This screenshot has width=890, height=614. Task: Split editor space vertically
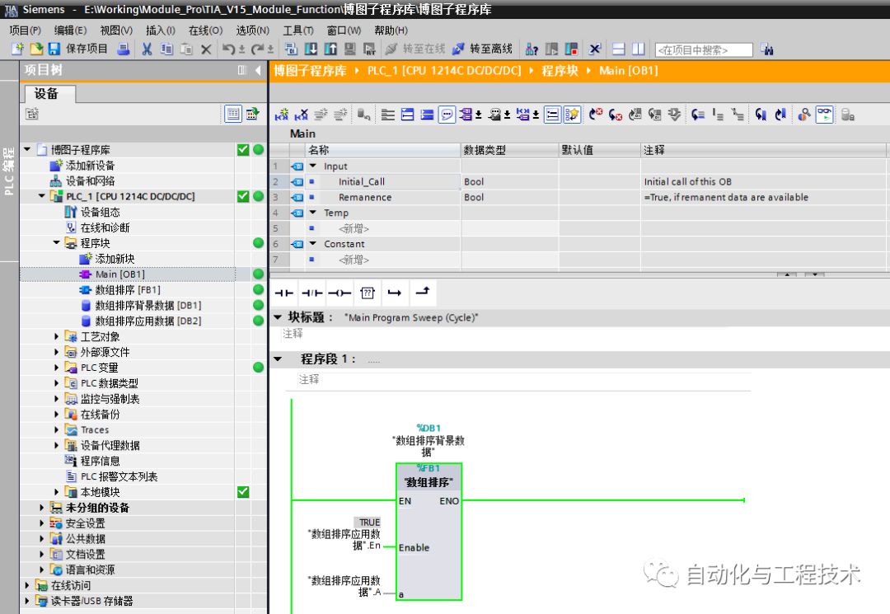639,49
